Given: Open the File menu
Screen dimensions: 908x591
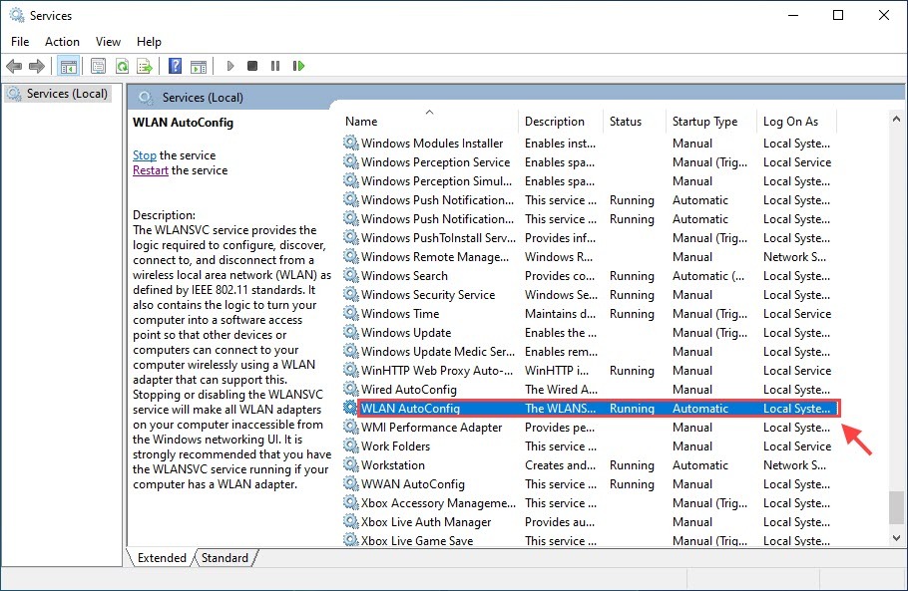Looking at the screenshot, I should 20,42.
